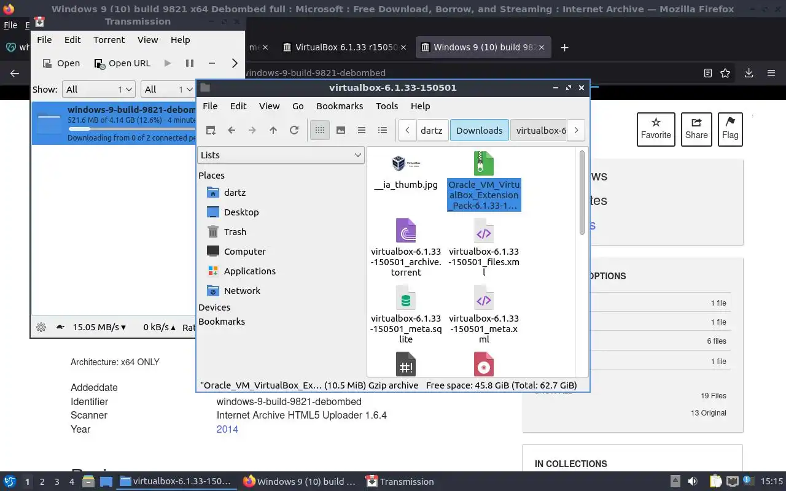Remove torrent with minus button in Transmission
The width and height of the screenshot is (786, 491).
point(212,63)
